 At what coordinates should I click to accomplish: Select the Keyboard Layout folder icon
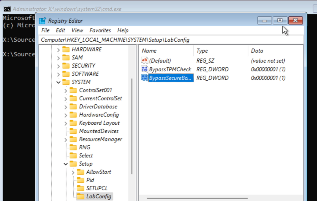(x=73, y=123)
